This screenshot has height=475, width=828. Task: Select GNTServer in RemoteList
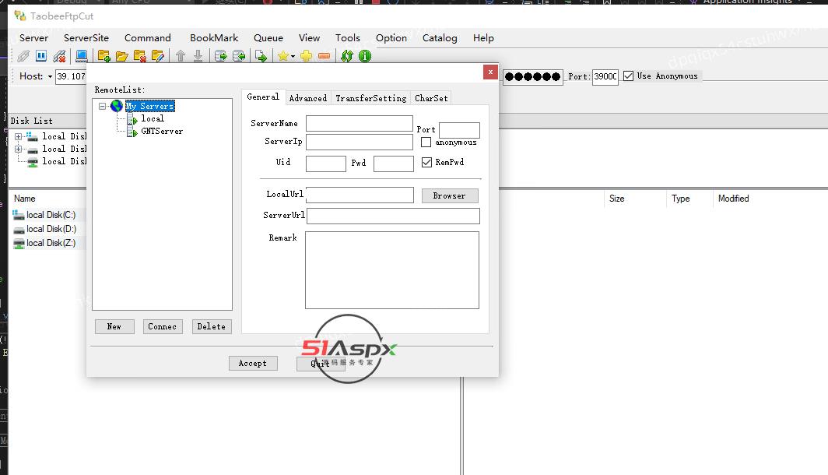pyautogui.click(x=162, y=132)
